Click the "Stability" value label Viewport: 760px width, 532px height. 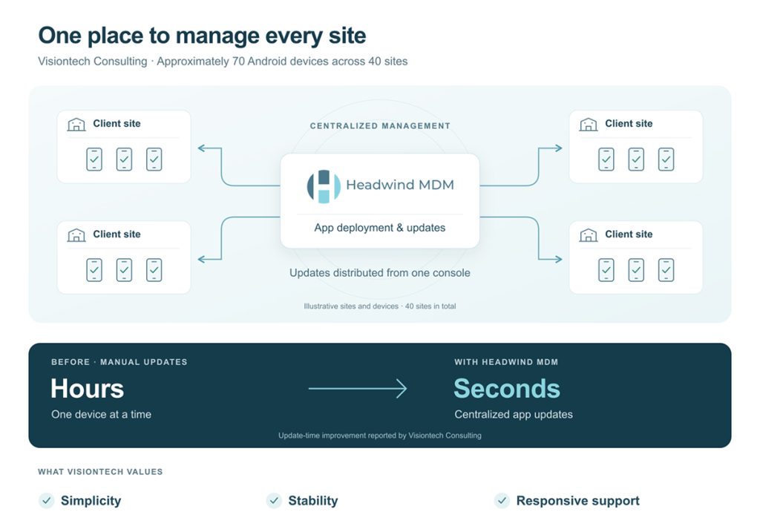(313, 501)
